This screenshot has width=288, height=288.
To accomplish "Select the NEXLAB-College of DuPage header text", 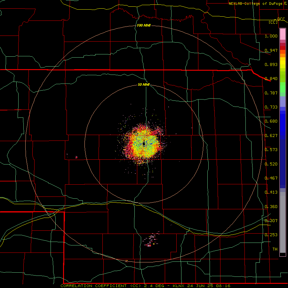I will pos(256,4).
